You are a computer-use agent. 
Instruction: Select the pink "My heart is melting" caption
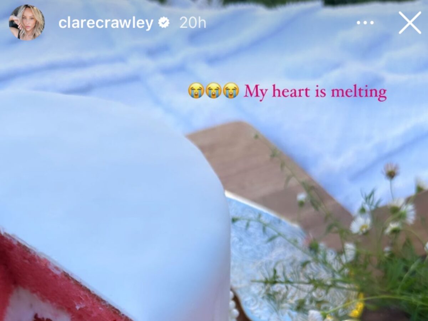[315, 92]
